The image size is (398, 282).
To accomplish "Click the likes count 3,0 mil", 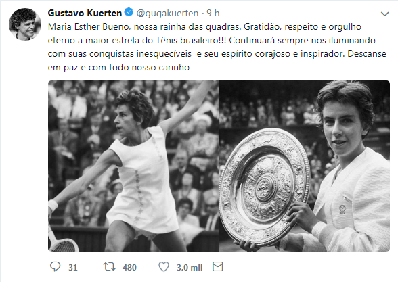I will point(190,267).
